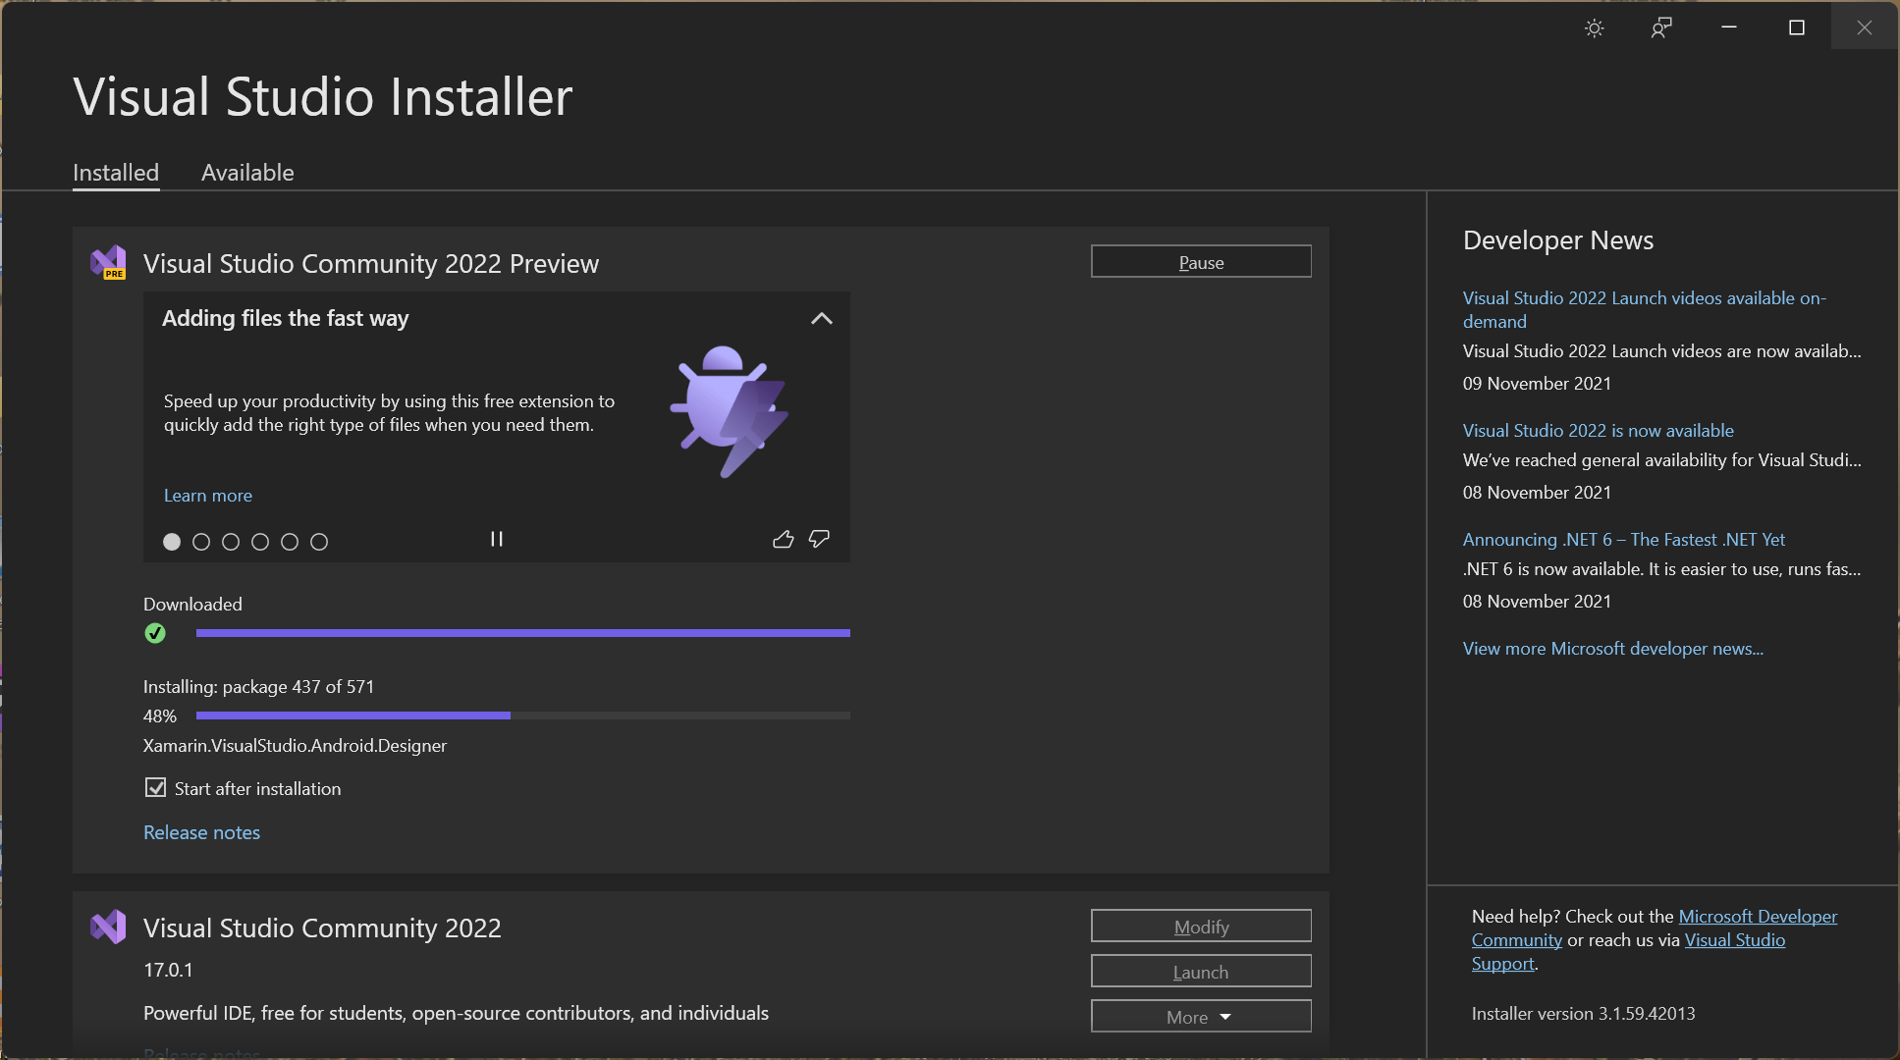Select the second carousel slide dot
1900x1060 pixels.
click(201, 541)
